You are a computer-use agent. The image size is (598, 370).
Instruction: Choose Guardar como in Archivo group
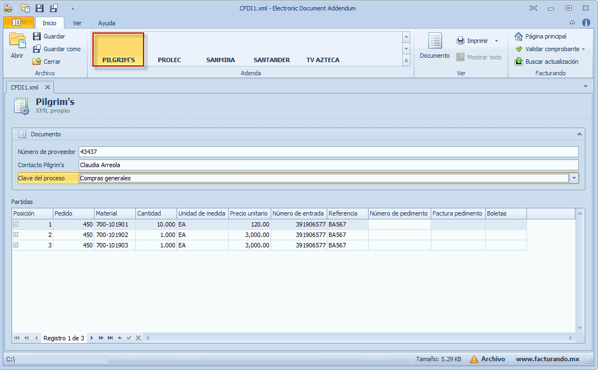pyautogui.click(x=57, y=49)
